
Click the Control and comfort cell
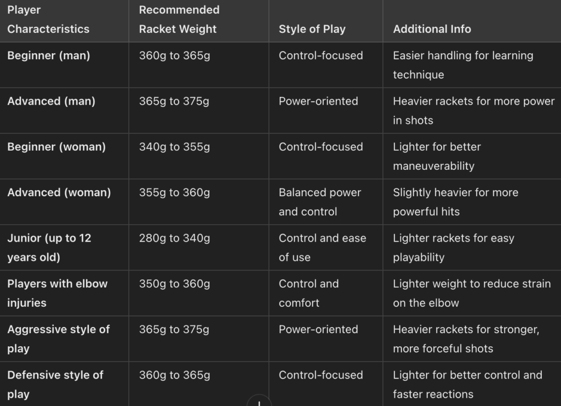pos(308,293)
